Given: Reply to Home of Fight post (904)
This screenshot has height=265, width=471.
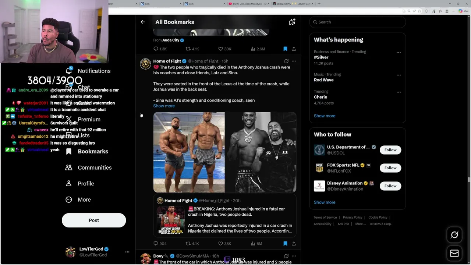Looking at the screenshot, I should pyautogui.click(x=160, y=244).
